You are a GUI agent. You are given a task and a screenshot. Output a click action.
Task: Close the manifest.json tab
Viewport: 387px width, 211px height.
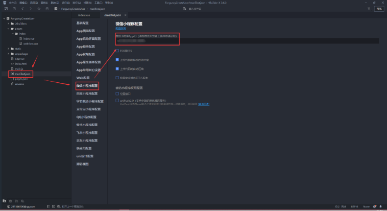126,15
